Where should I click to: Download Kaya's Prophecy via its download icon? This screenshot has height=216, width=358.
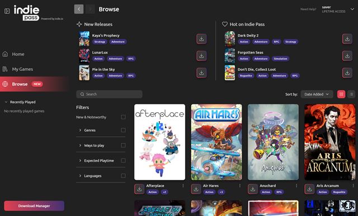[x=201, y=39]
